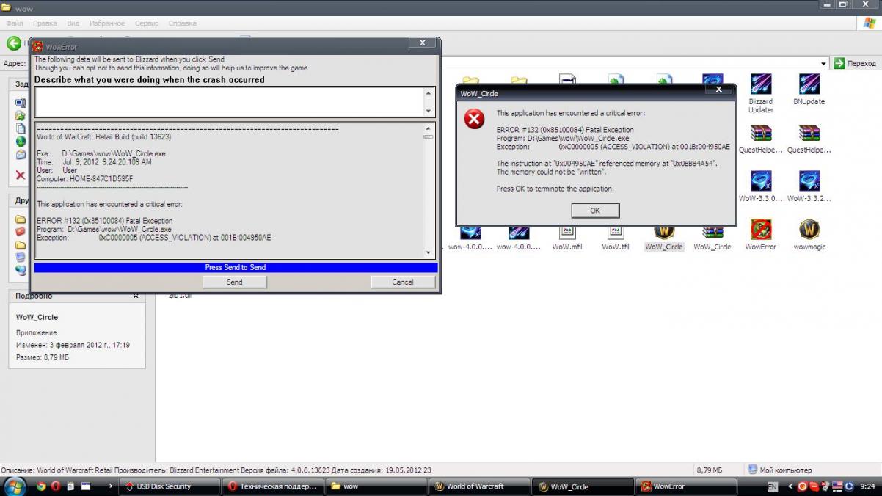Open the Файл menu
This screenshot has height=496, width=882.
pos(15,23)
